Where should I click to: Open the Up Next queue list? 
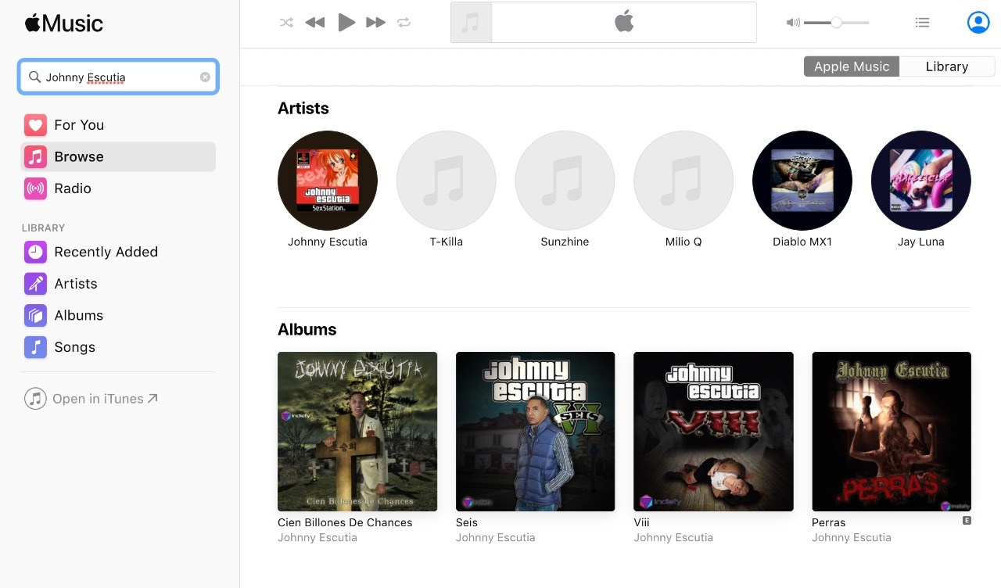(922, 23)
